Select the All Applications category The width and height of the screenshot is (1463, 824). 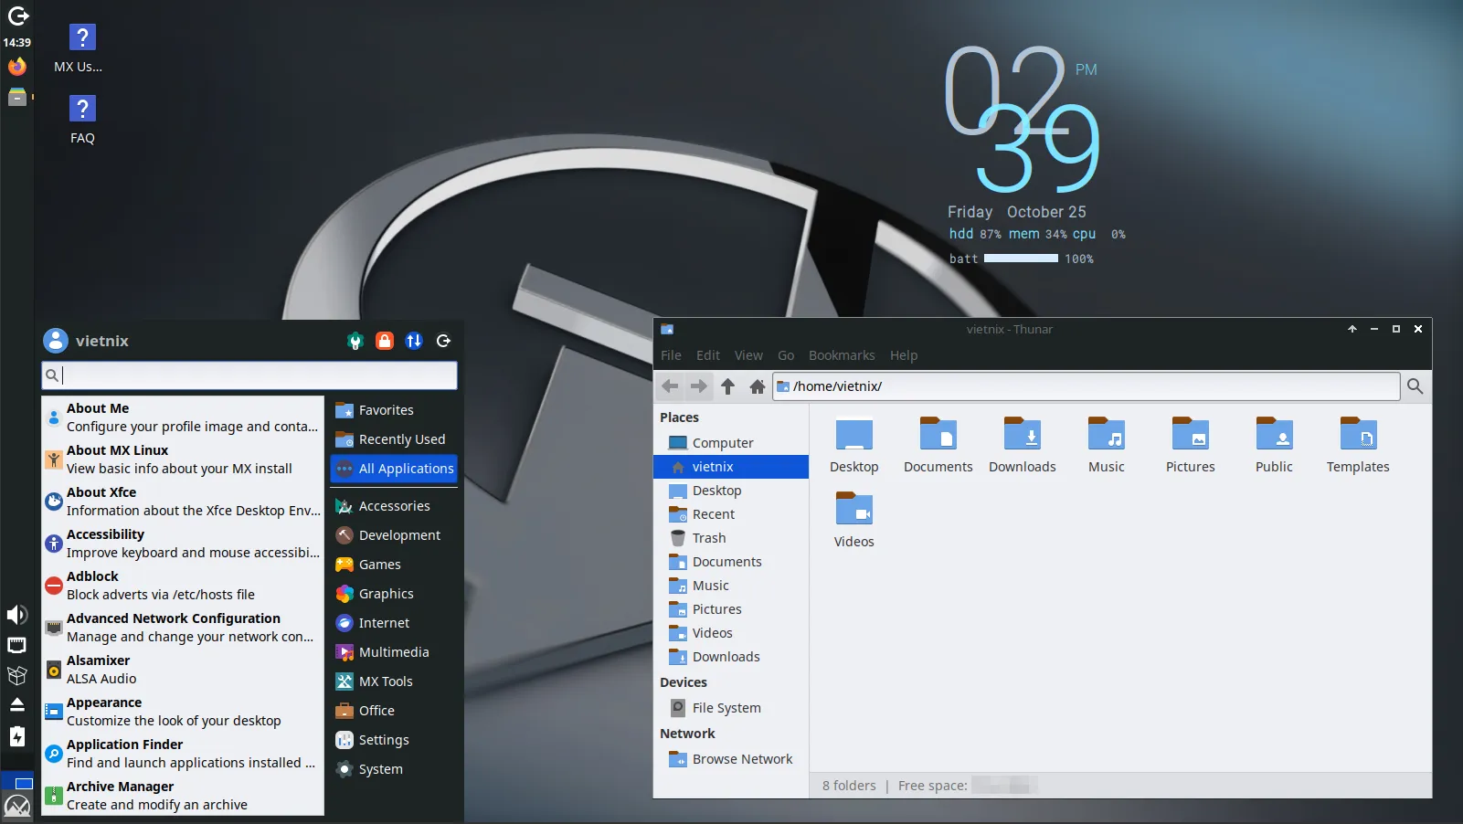coord(394,469)
